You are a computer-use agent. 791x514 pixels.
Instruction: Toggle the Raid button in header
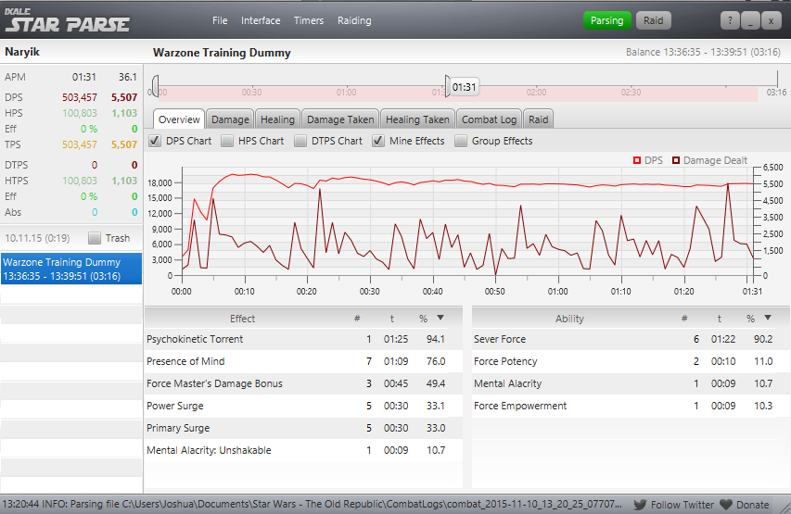[x=653, y=20]
